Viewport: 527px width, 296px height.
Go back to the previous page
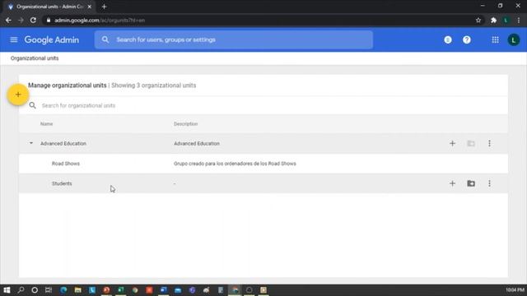[x=8, y=21]
